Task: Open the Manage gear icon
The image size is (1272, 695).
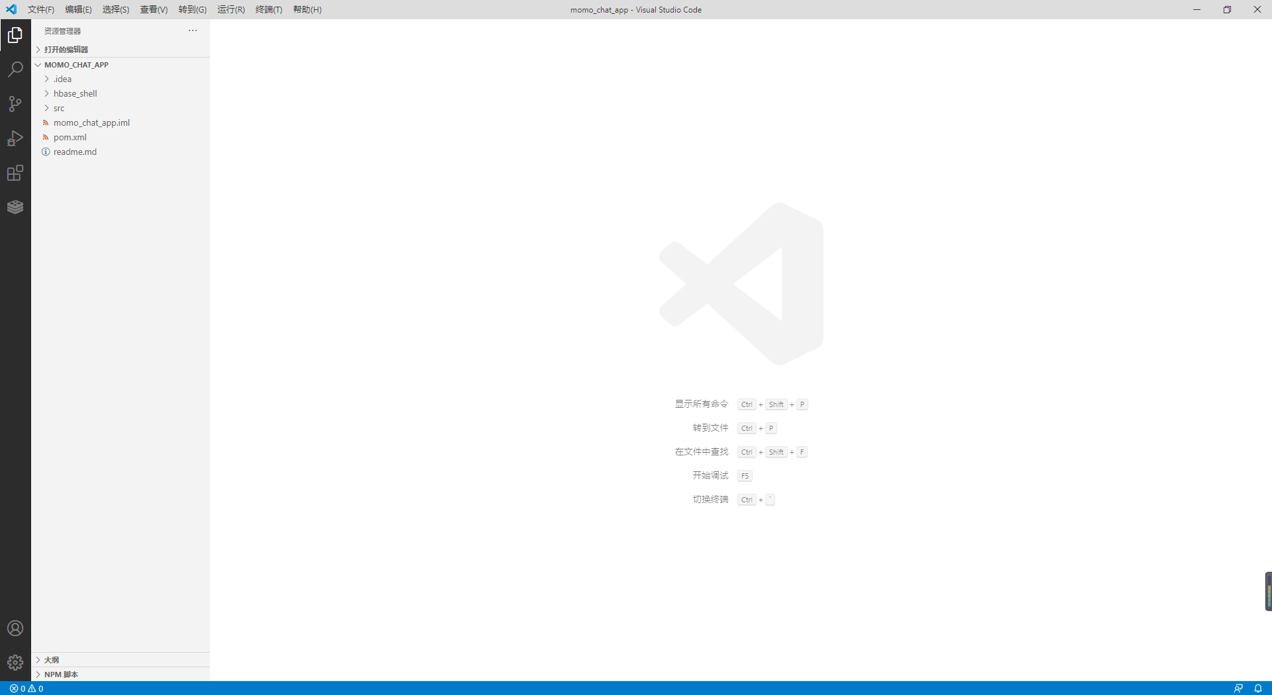Action: coord(15,663)
